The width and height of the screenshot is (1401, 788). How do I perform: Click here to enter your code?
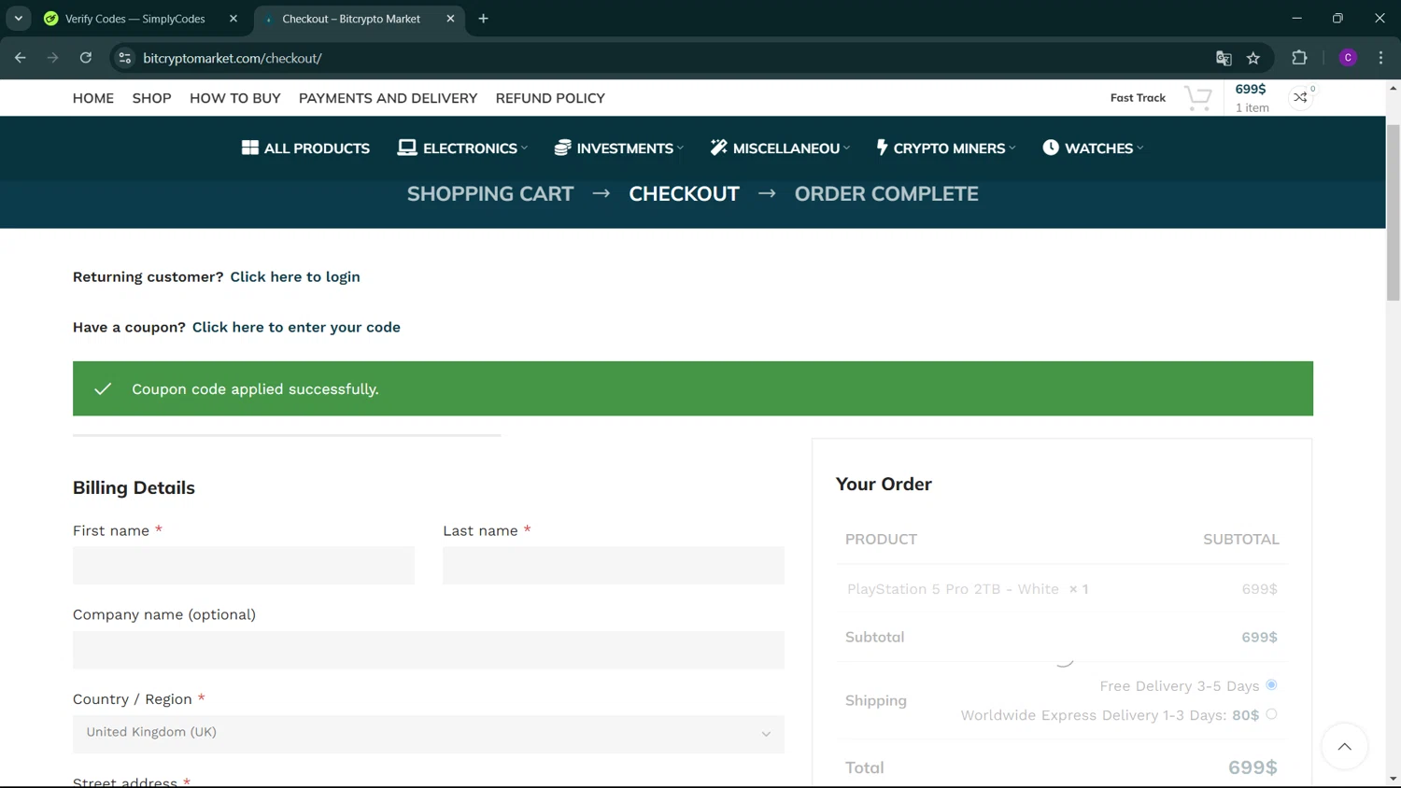(x=296, y=328)
